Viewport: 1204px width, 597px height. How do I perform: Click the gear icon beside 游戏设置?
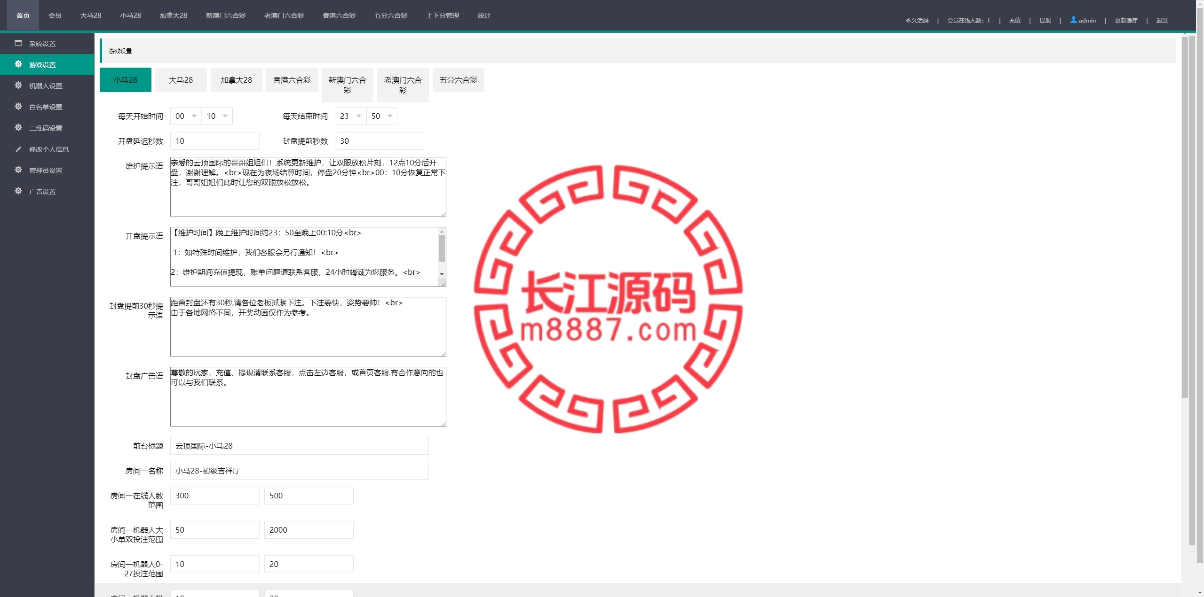[18, 64]
